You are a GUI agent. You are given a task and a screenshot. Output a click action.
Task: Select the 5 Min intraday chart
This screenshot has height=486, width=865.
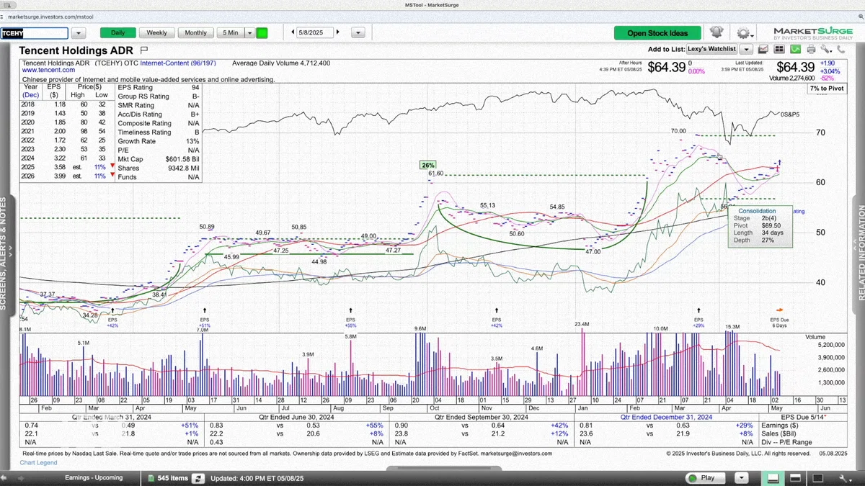231,33
